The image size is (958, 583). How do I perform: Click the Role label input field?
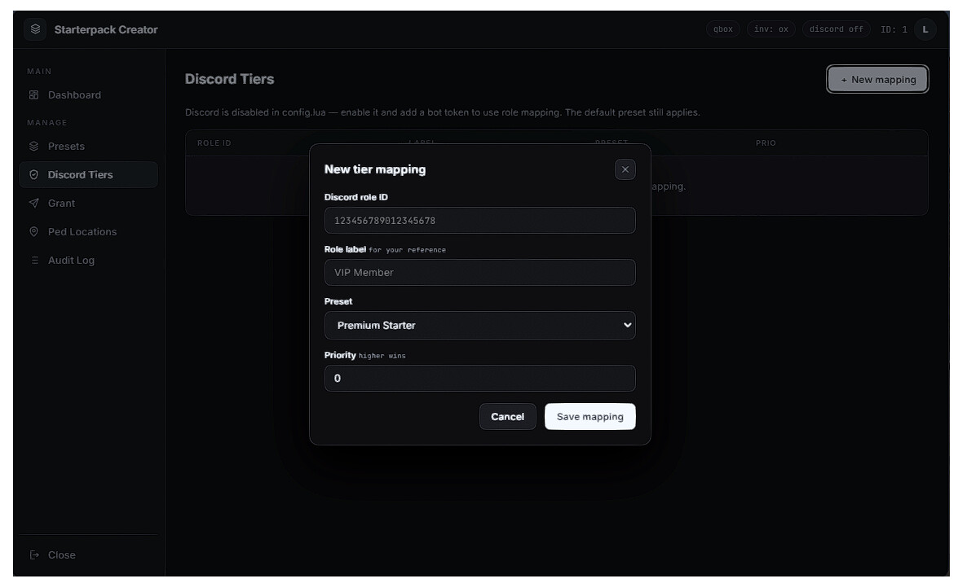tap(479, 272)
